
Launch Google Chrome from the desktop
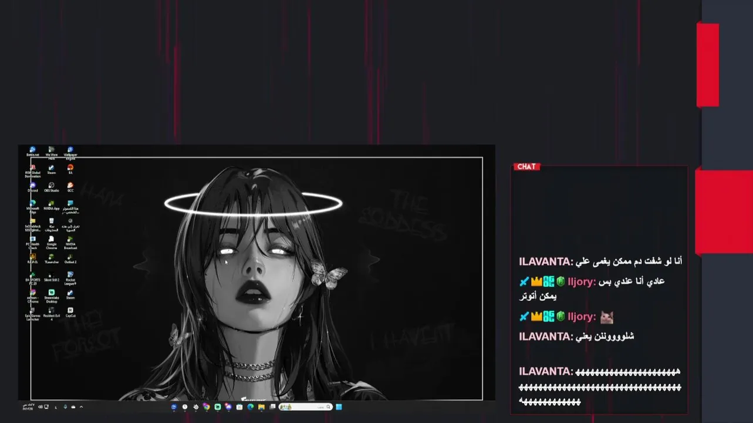pyautogui.click(x=51, y=241)
